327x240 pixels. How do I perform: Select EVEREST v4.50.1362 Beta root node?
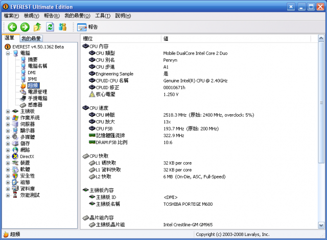point(38,47)
